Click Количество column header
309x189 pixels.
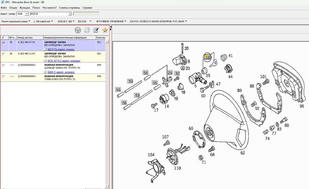101,38
